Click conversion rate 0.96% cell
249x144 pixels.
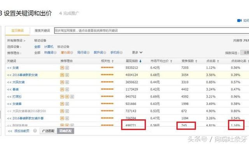coord(235,96)
